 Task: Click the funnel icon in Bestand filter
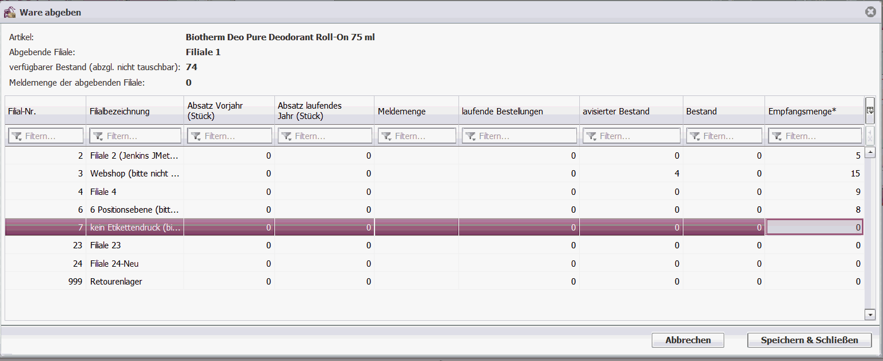(695, 136)
